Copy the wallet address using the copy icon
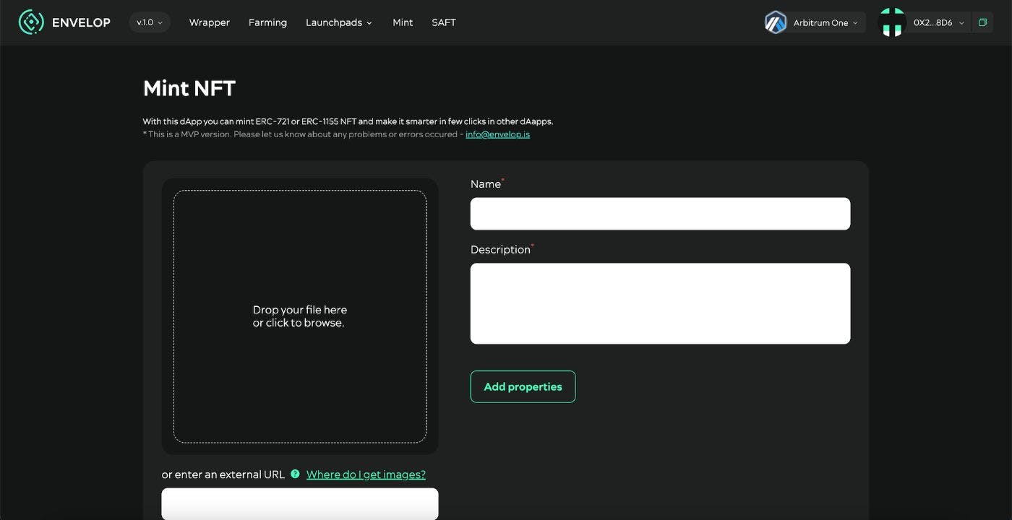This screenshot has width=1012, height=520. click(982, 22)
